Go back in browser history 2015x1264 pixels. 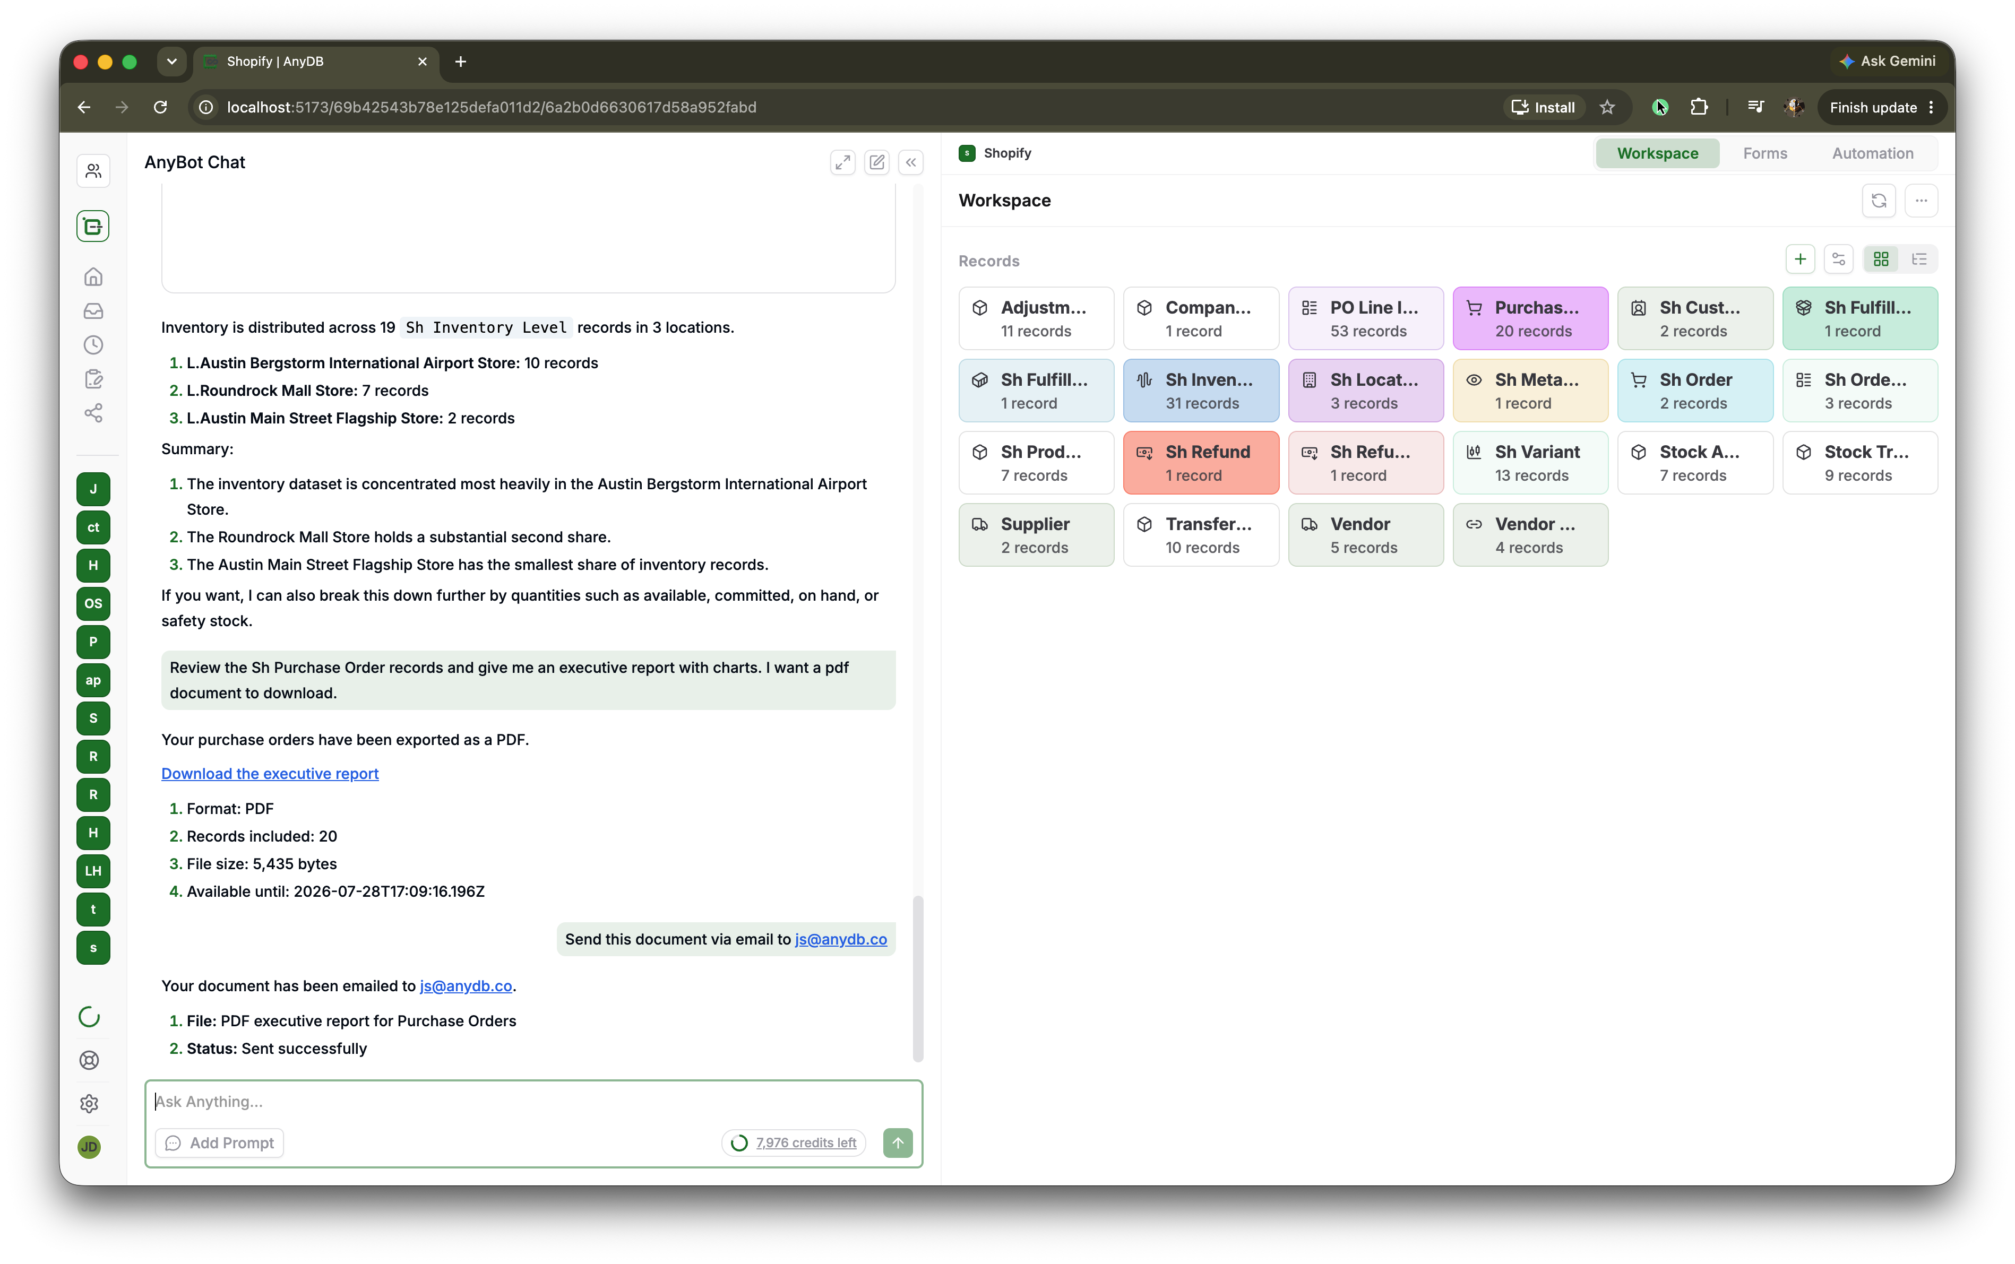click(x=84, y=107)
